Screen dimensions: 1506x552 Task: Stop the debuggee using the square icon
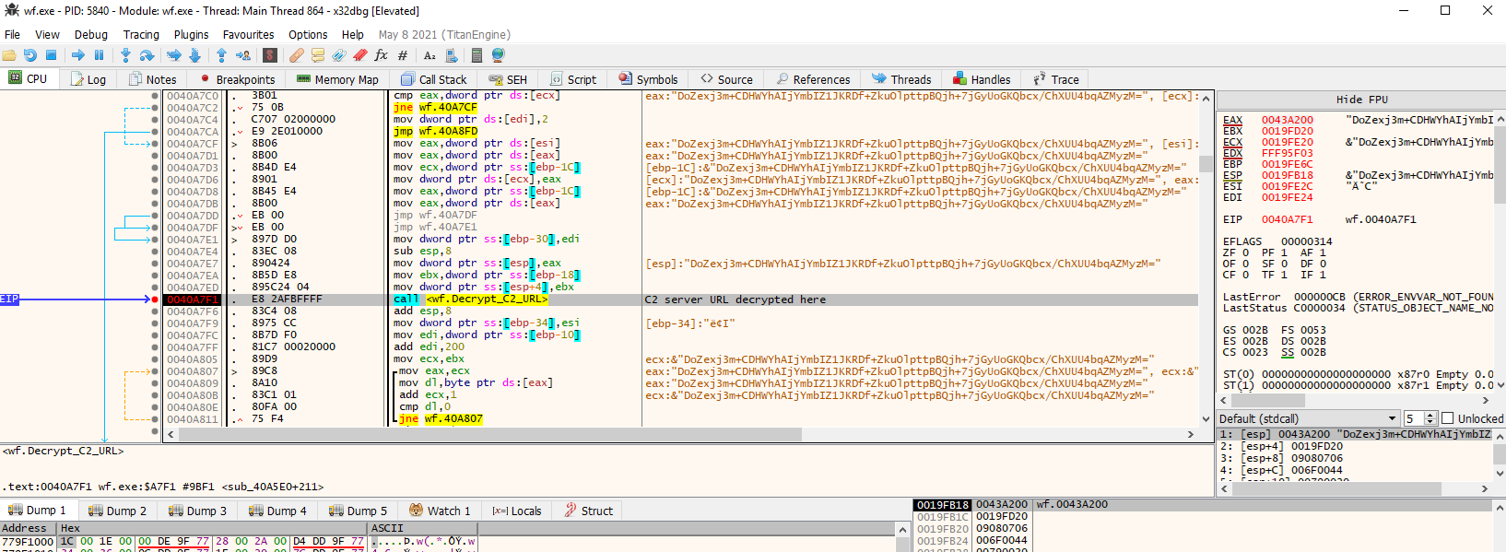click(52, 55)
